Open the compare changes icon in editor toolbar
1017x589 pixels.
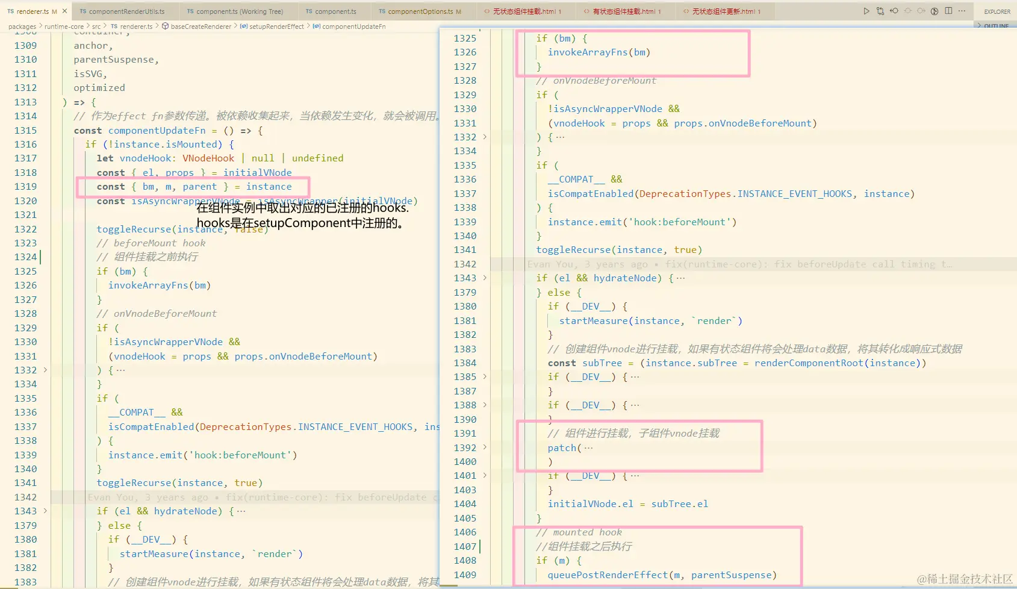click(880, 11)
